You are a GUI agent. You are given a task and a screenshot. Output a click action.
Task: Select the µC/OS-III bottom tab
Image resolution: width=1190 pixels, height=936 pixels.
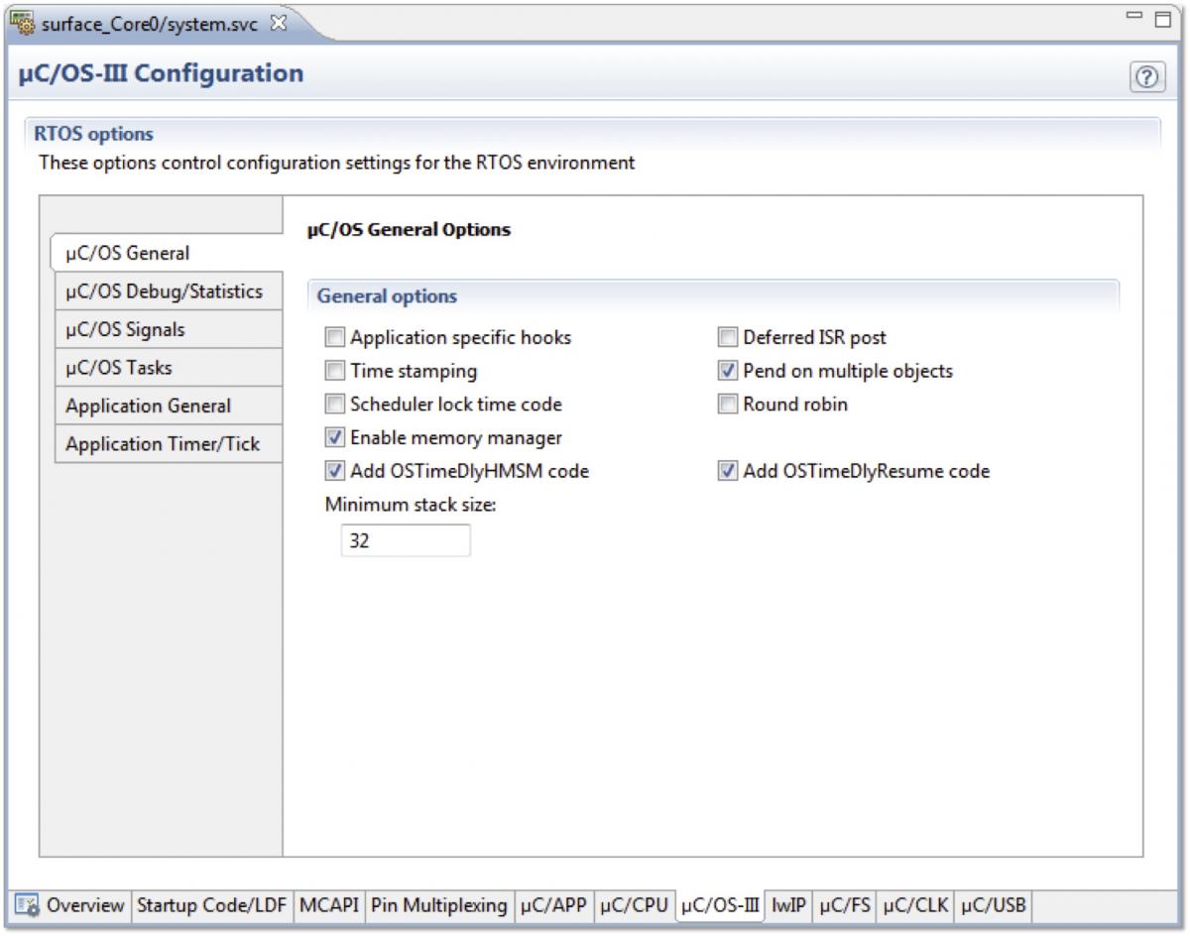720,905
